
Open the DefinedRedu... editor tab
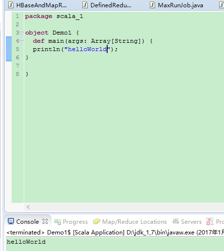[107, 5]
